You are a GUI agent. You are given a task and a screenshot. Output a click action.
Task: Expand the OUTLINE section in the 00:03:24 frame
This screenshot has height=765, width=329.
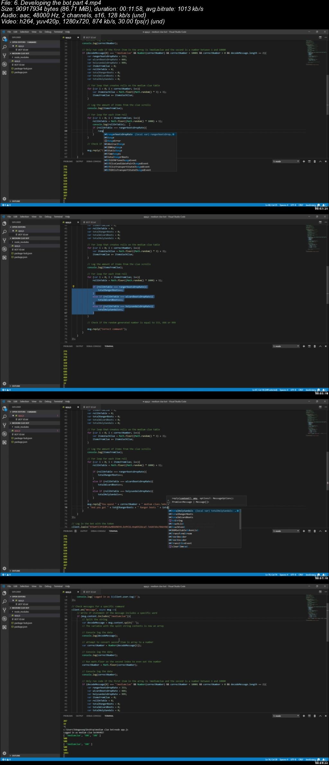tap(34, 201)
